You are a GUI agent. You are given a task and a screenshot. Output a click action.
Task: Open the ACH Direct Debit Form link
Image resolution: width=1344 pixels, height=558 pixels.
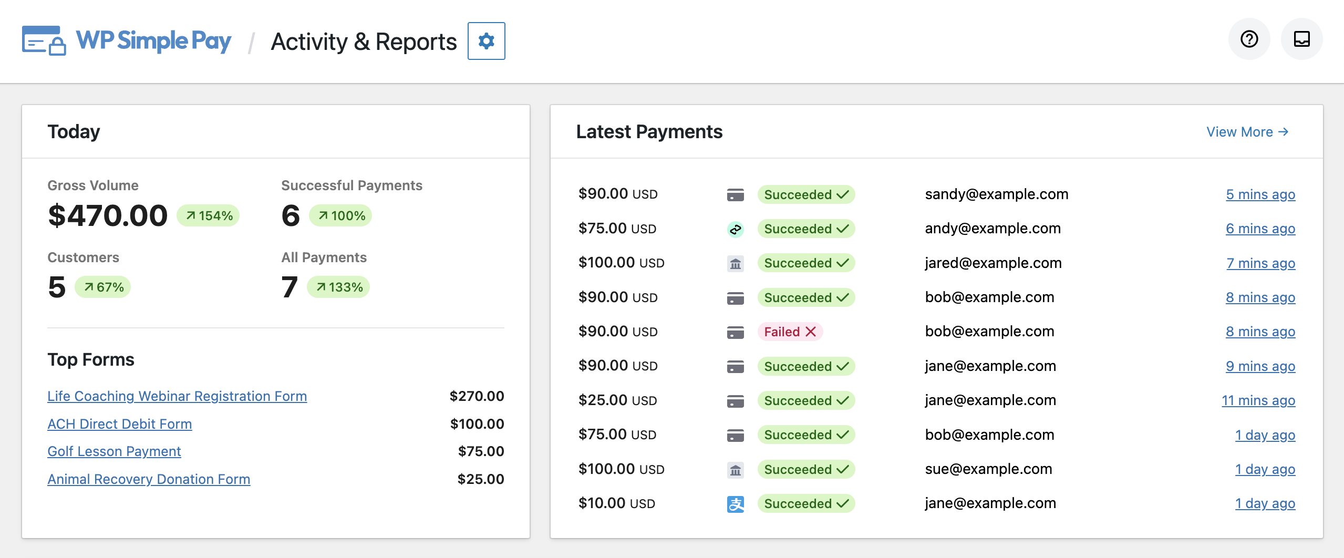pos(119,424)
